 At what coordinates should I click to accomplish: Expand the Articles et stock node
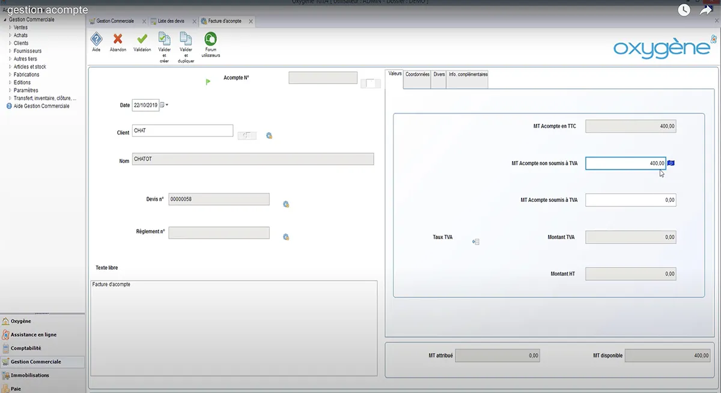(10, 67)
